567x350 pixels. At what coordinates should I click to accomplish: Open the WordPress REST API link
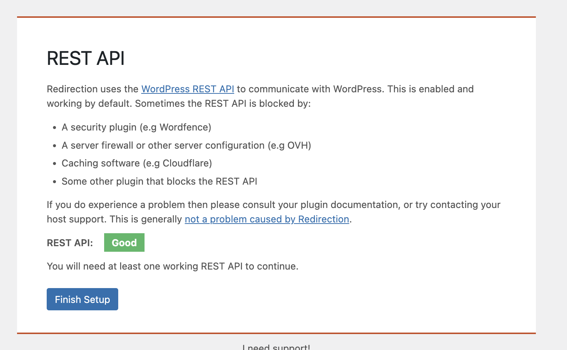click(x=188, y=89)
